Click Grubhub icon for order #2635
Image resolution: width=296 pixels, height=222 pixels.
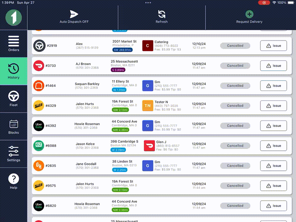tap(39, 166)
